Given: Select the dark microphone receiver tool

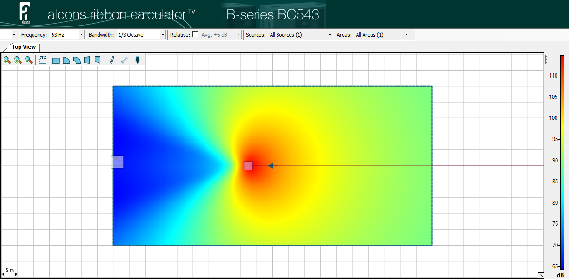Looking at the screenshot, I should click(x=137, y=60).
